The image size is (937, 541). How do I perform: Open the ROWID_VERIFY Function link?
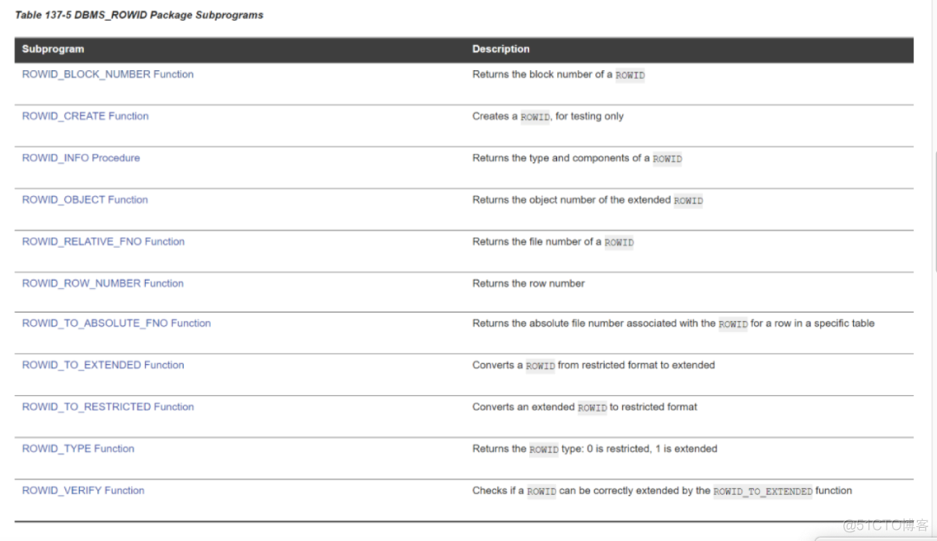point(81,490)
